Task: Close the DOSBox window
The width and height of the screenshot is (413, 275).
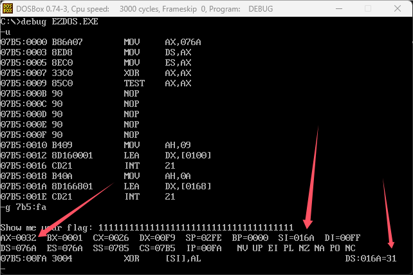Action: [398, 9]
